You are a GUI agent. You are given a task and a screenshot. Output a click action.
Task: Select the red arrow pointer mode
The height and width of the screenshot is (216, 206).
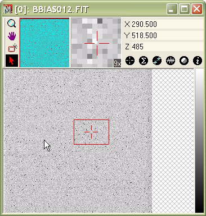12,61
